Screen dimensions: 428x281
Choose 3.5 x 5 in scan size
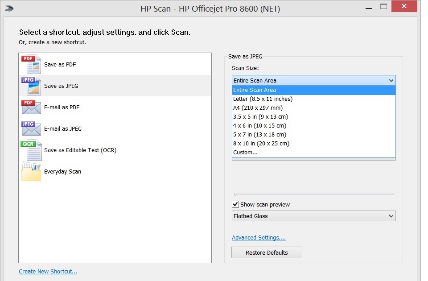313,116
